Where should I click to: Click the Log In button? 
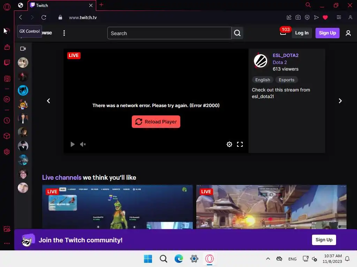[302, 33]
